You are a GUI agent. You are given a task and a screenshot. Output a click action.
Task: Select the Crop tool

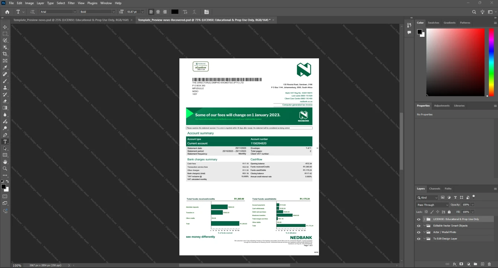coord(5,54)
